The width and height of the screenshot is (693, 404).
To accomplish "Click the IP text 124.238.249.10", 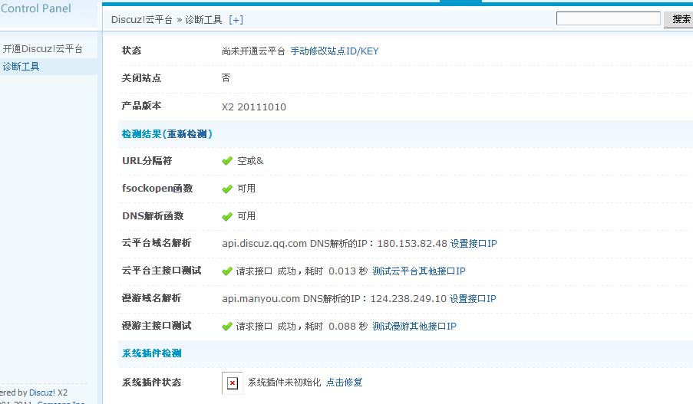I will tap(408, 298).
